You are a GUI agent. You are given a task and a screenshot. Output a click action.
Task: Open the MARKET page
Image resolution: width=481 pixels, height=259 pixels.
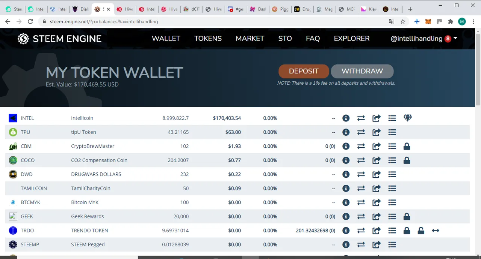pyautogui.click(x=250, y=38)
